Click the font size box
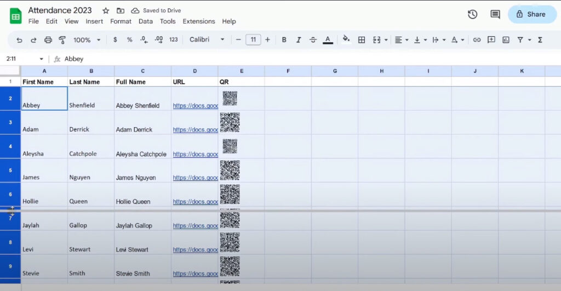Viewport: 561px width, 291px height. pos(253,39)
